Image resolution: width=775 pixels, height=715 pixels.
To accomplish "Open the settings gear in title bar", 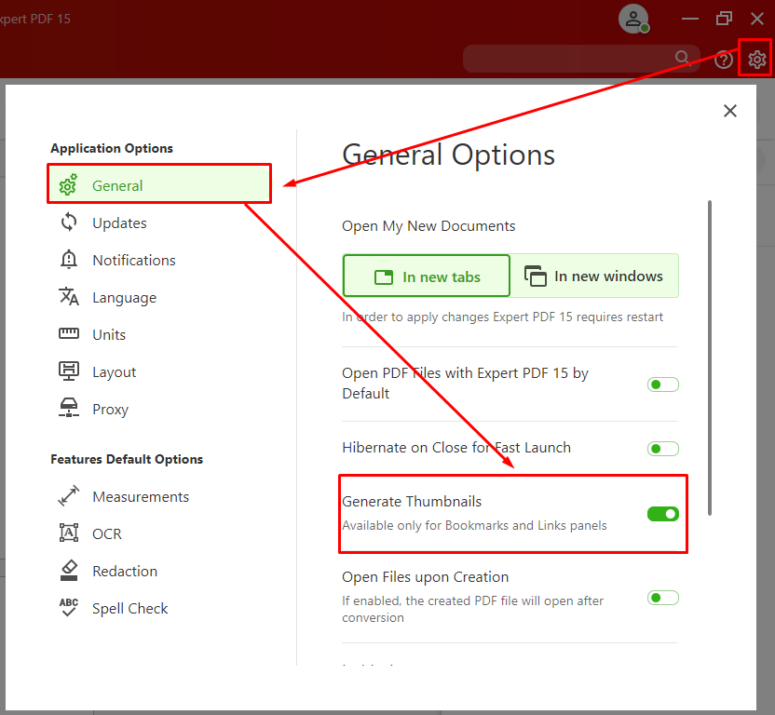I will coord(756,60).
